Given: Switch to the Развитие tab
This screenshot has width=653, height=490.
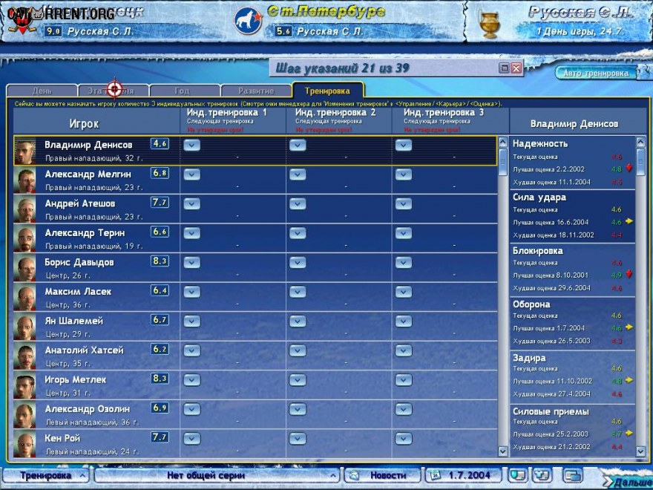Looking at the screenshot, I should pos(256,91).
